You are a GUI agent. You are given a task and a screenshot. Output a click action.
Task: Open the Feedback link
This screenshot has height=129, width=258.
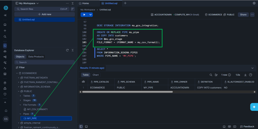(x=247, y=126)
